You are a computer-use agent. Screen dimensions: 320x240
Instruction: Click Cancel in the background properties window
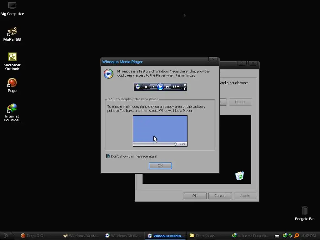220,196
